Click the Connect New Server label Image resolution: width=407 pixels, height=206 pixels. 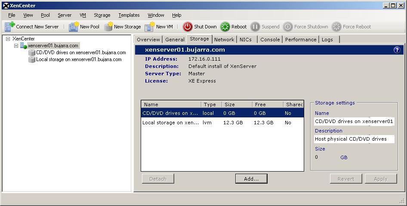37,27
